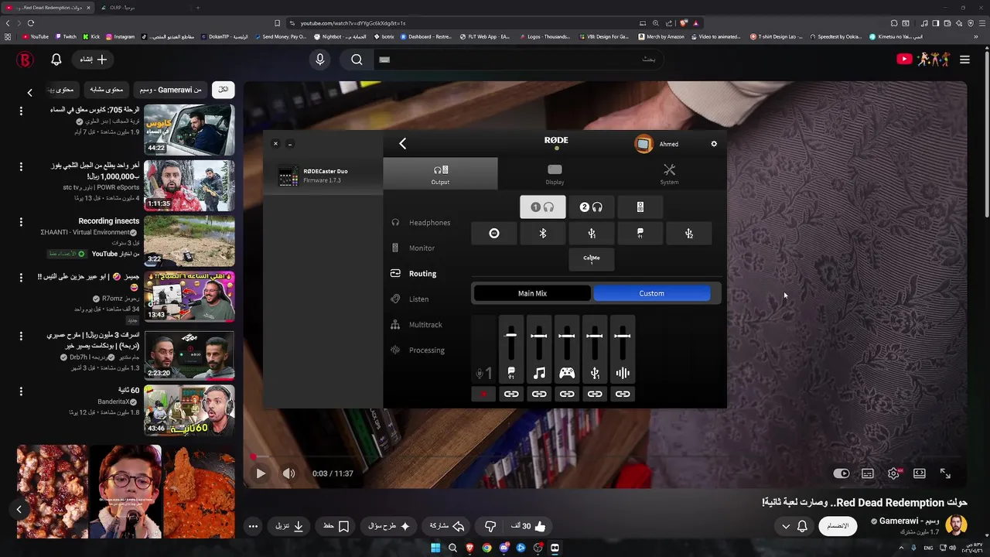Select the CallMe 1 output button
This screenshot has width=990, height=557.
592,259
